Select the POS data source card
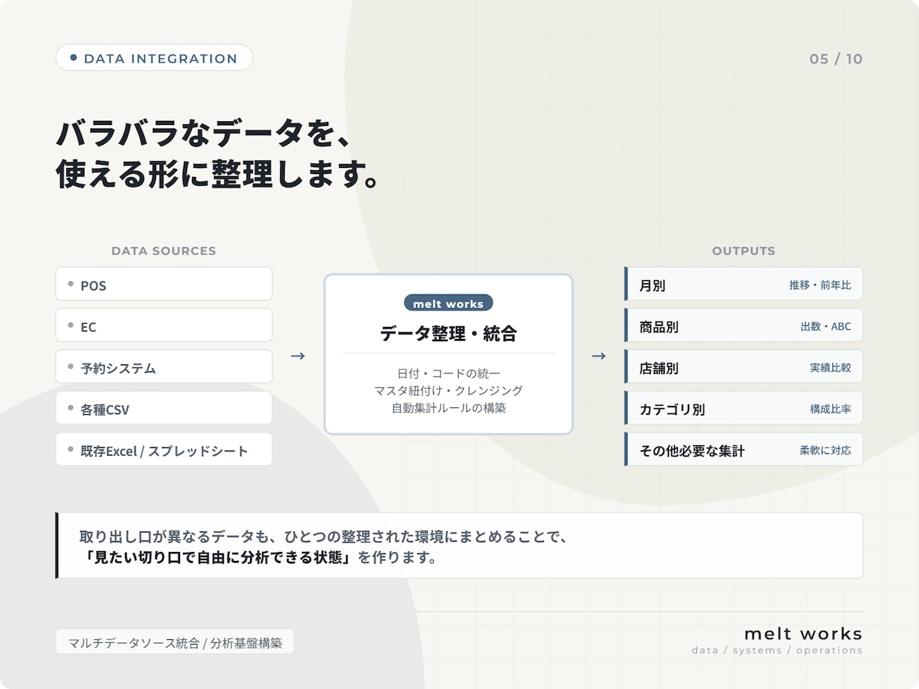The height and width of the screenshot is (689, 919). pos(163,284)
